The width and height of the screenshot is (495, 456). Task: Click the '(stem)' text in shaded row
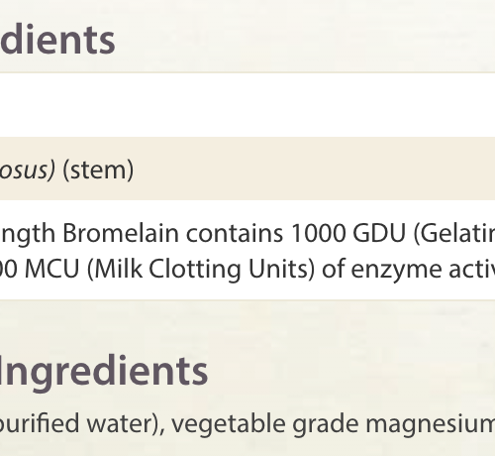pyautogui.click(x=98, y=170)
